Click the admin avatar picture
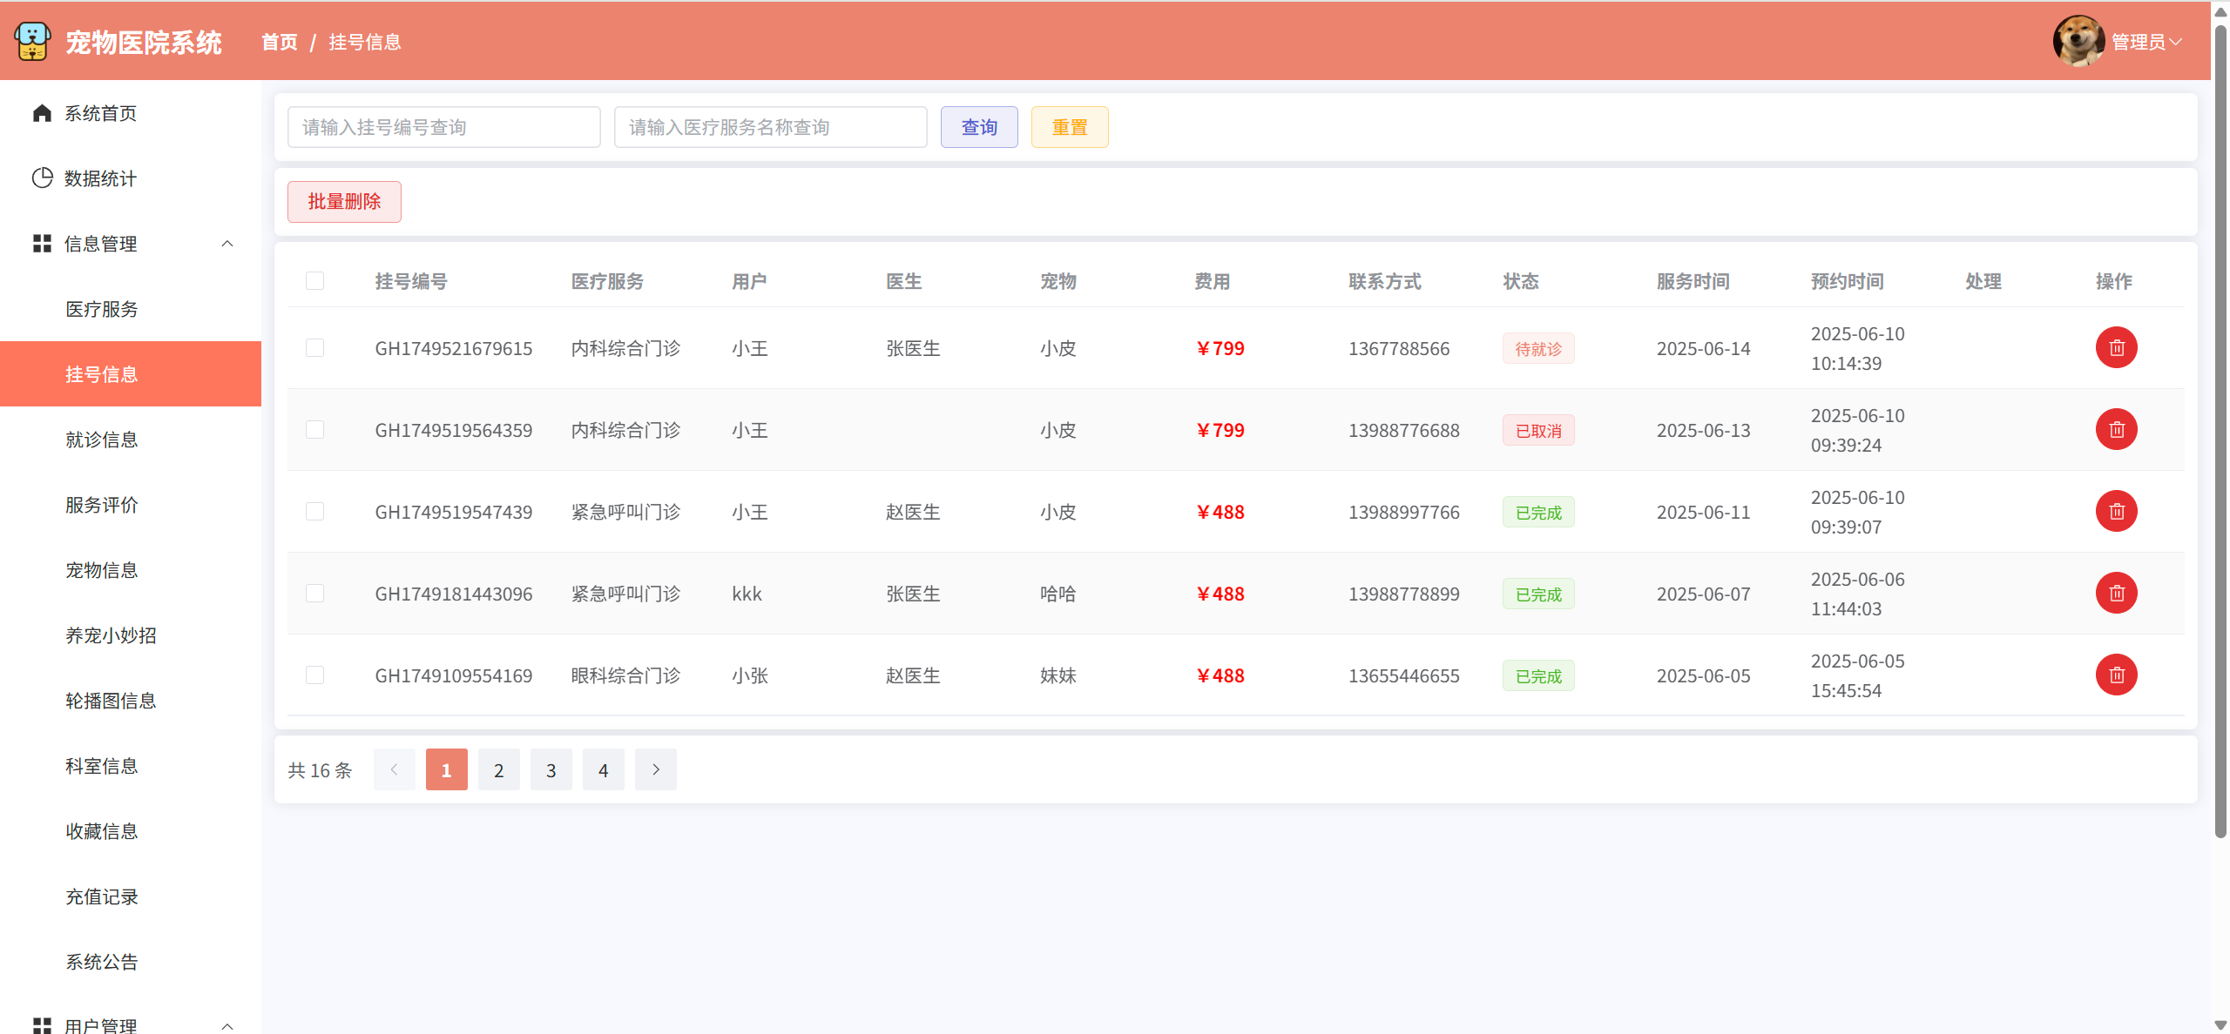 coord(2078,41)
